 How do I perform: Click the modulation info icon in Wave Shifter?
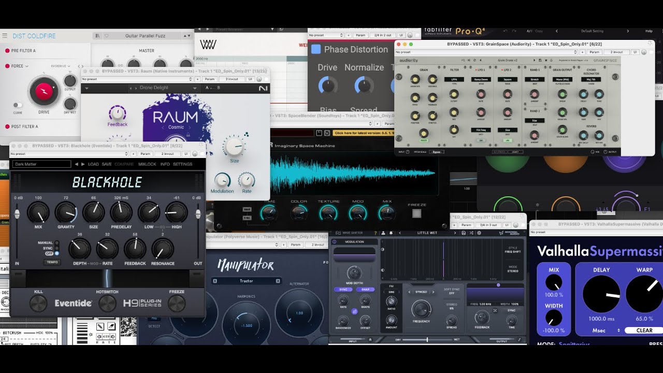334,242
